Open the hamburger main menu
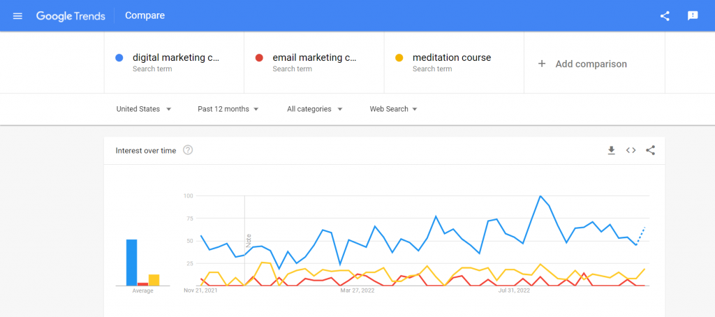This screenshot has height=317, width=715. click(x=18, y=15)
